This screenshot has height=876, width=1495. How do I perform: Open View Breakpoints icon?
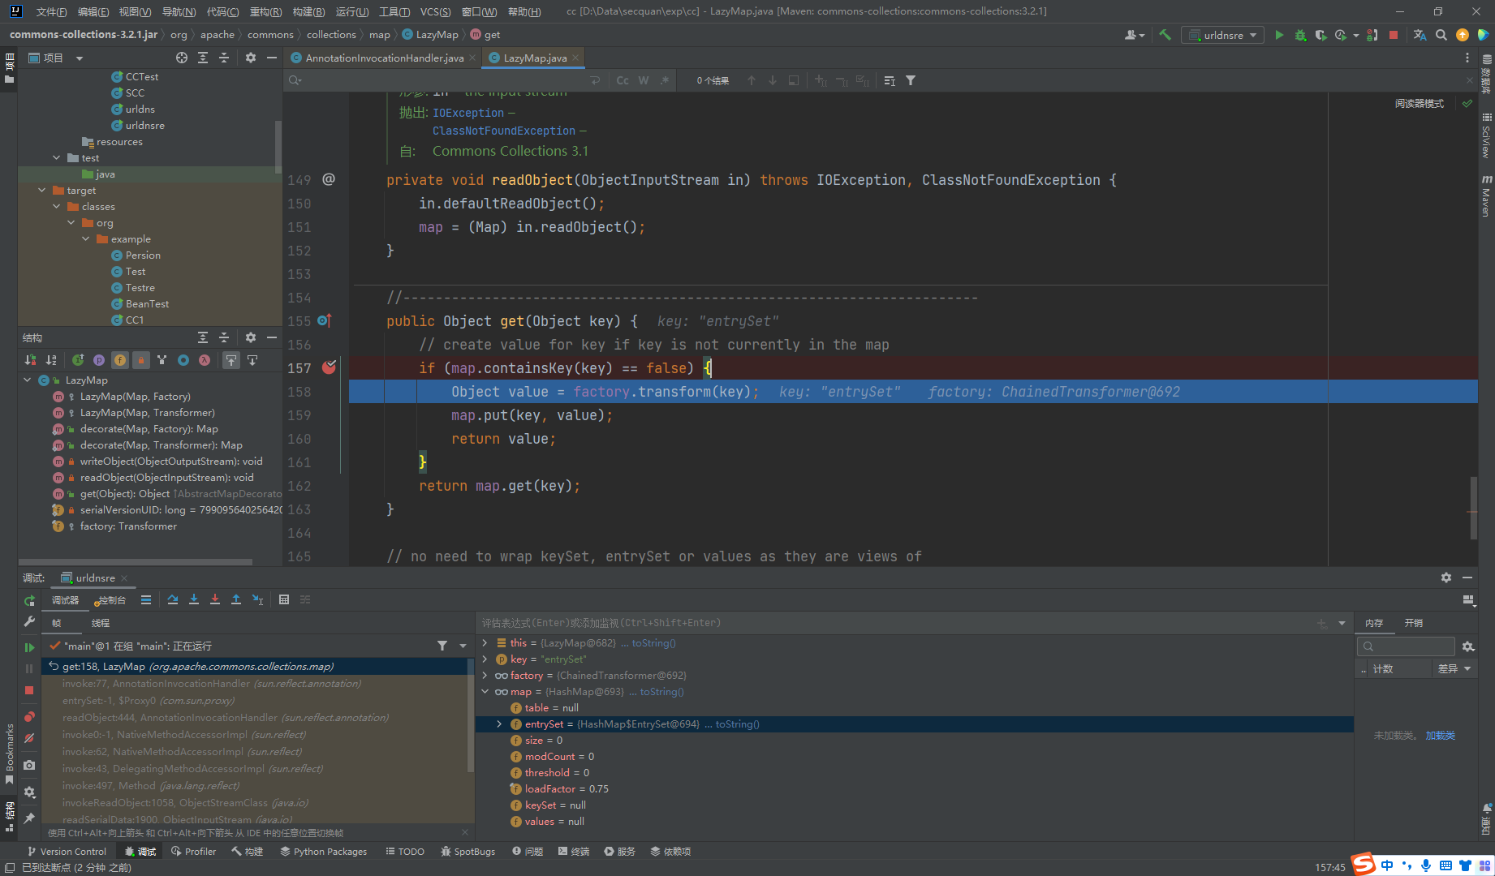click(29, 717)
